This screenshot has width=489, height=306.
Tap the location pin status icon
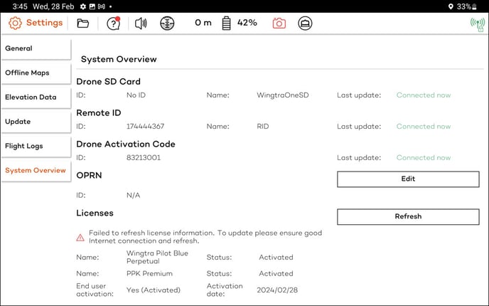[x=451, y=6]
